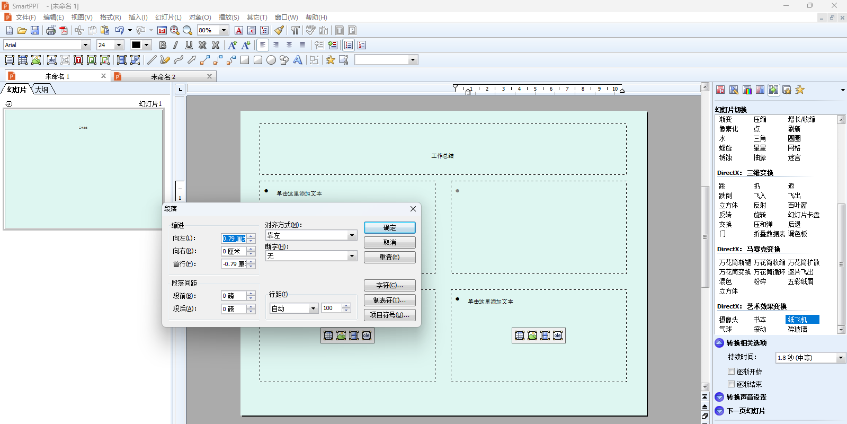Click the Bold formatting button
The image size is (847, 424).
(x=163, y=45)
